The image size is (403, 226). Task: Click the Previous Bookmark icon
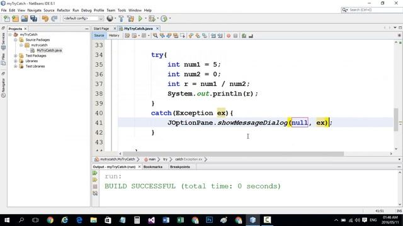191,36
